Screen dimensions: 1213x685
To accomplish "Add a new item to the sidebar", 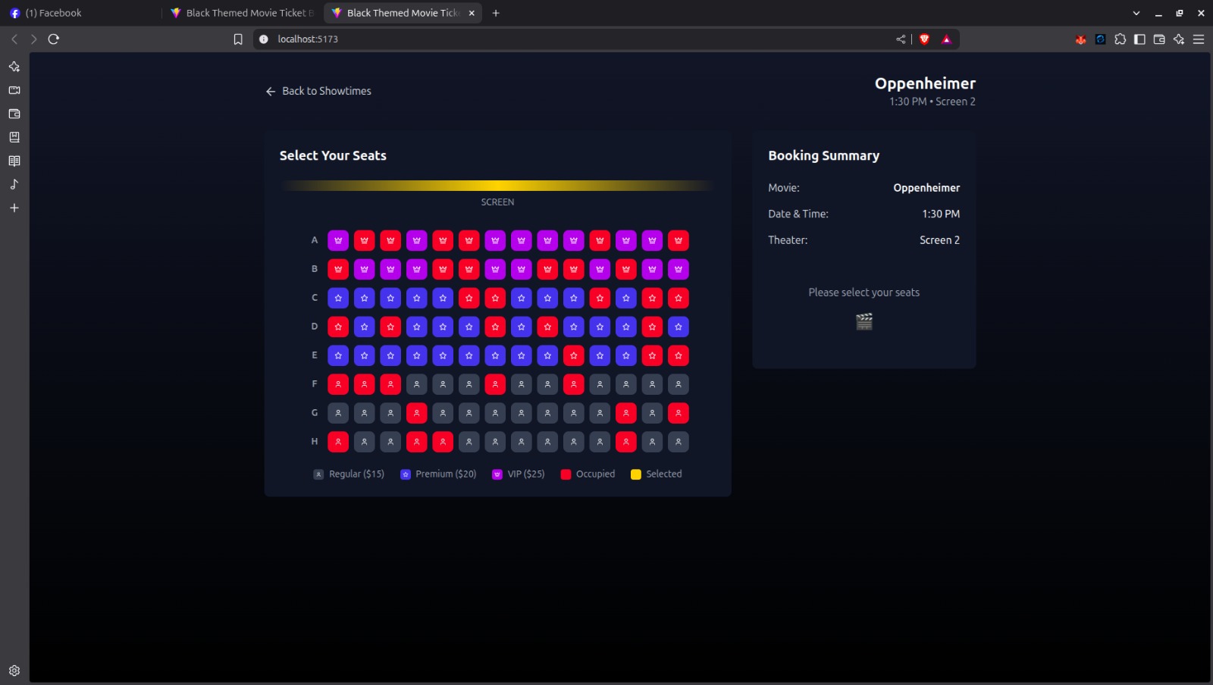I will 14,208.
